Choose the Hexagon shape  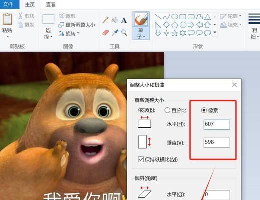click(183, 25)
